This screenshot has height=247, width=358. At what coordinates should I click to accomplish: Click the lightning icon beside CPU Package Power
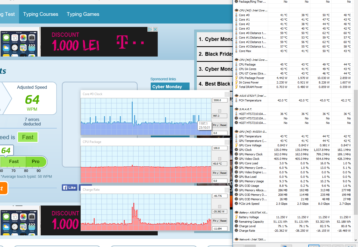236,78
